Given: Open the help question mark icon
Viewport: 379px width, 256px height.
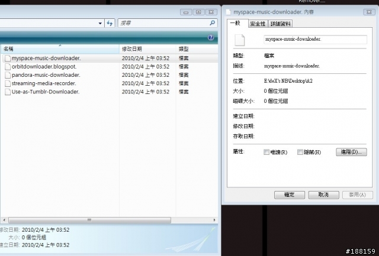Looking at the screenshot, I should coord(211,37).
